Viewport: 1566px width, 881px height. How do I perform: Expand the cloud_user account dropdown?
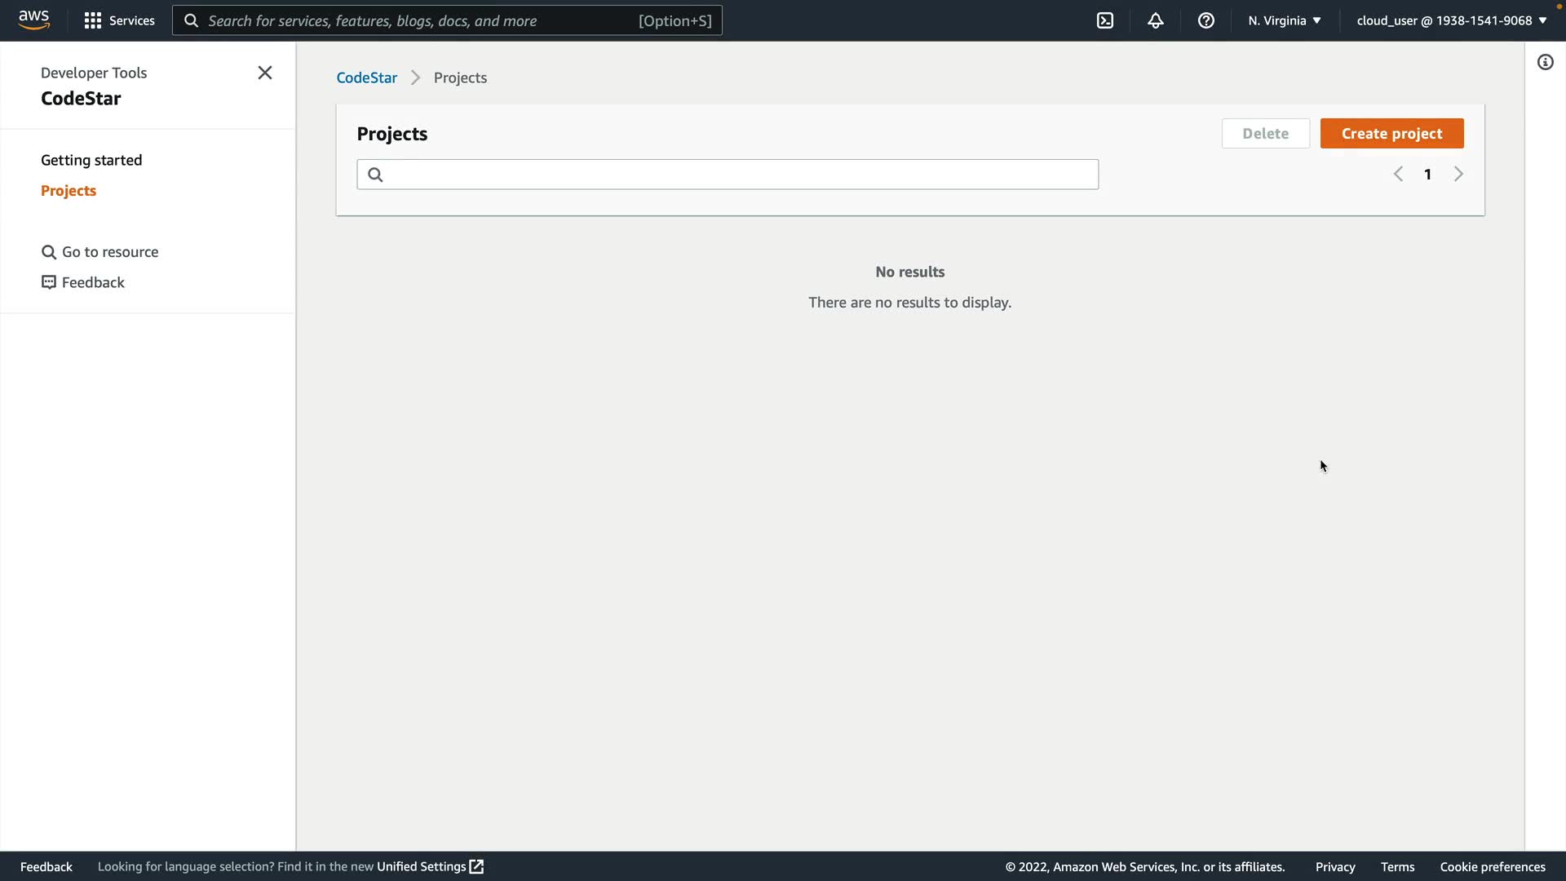1451,20
